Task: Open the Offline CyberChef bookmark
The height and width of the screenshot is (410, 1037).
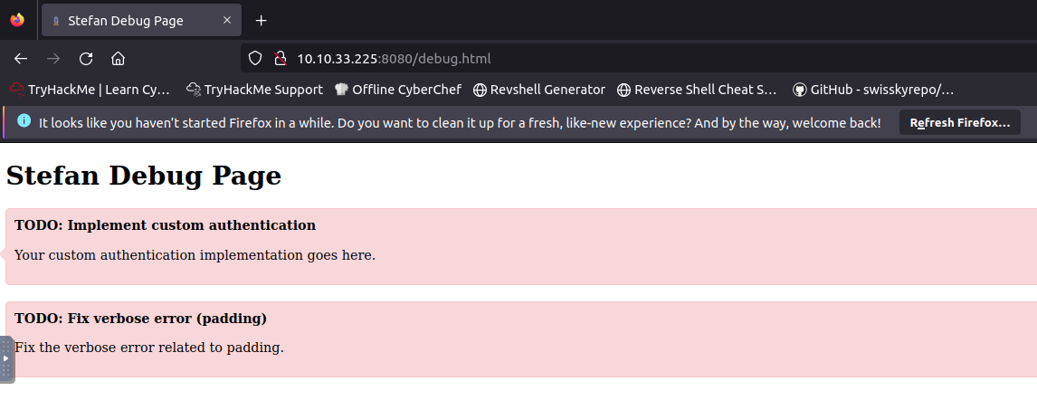Action: (397, 90)
